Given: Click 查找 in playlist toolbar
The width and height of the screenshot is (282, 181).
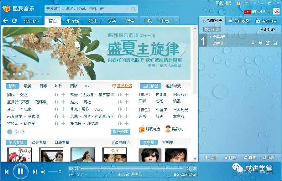Looking at the screenshot, I should tap(250, 158).
